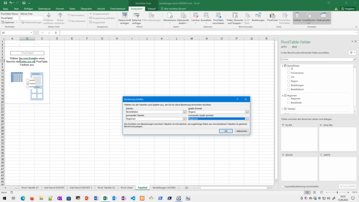Expand the Tabelle2 table node

282,109
